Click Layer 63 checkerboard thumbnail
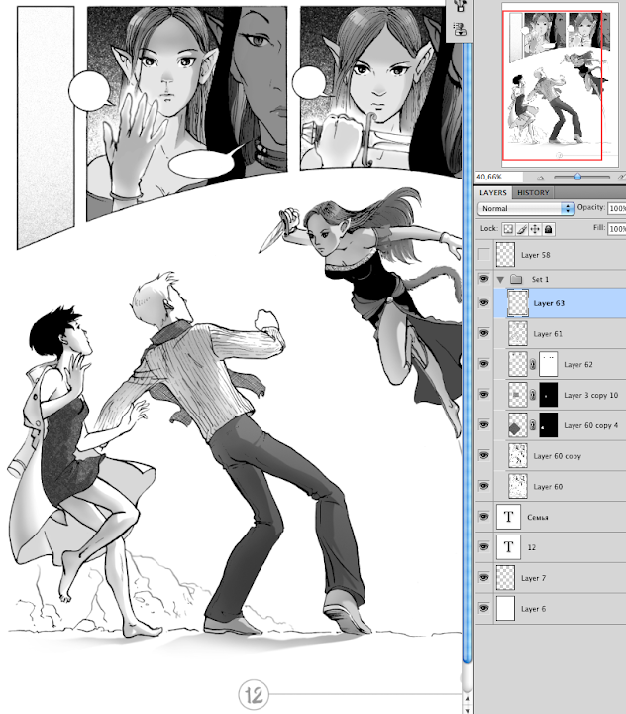 click(518, 302)
